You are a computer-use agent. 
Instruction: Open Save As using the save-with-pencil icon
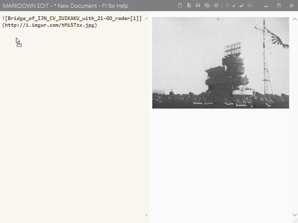pos(207,6)
